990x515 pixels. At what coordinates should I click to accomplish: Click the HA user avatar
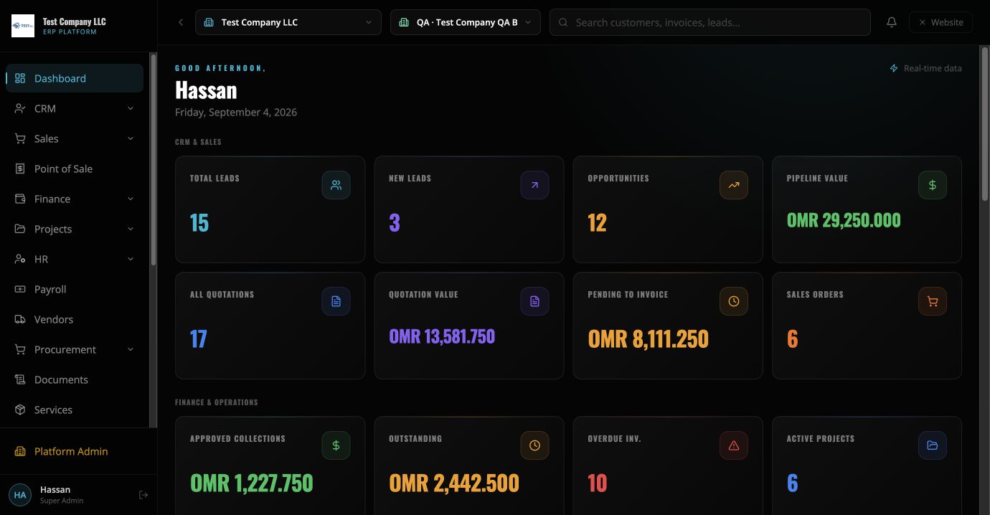tap(20, 495)
